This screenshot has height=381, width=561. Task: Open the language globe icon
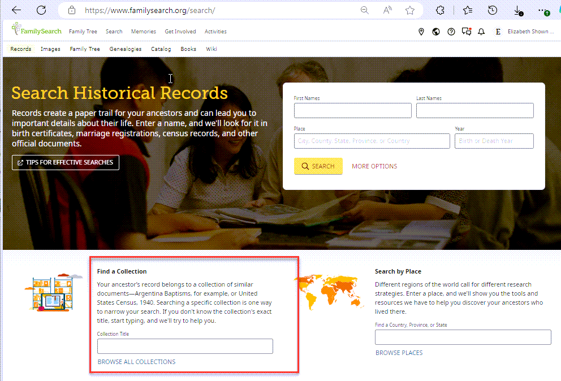[x=436, y=32]
